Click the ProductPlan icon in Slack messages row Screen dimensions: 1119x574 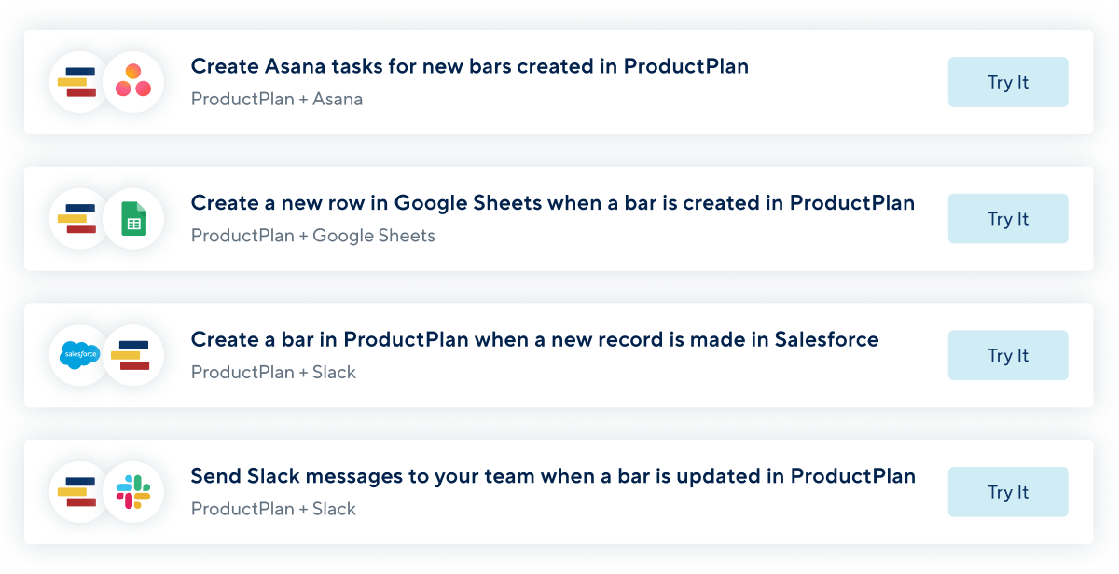(78, 492)
